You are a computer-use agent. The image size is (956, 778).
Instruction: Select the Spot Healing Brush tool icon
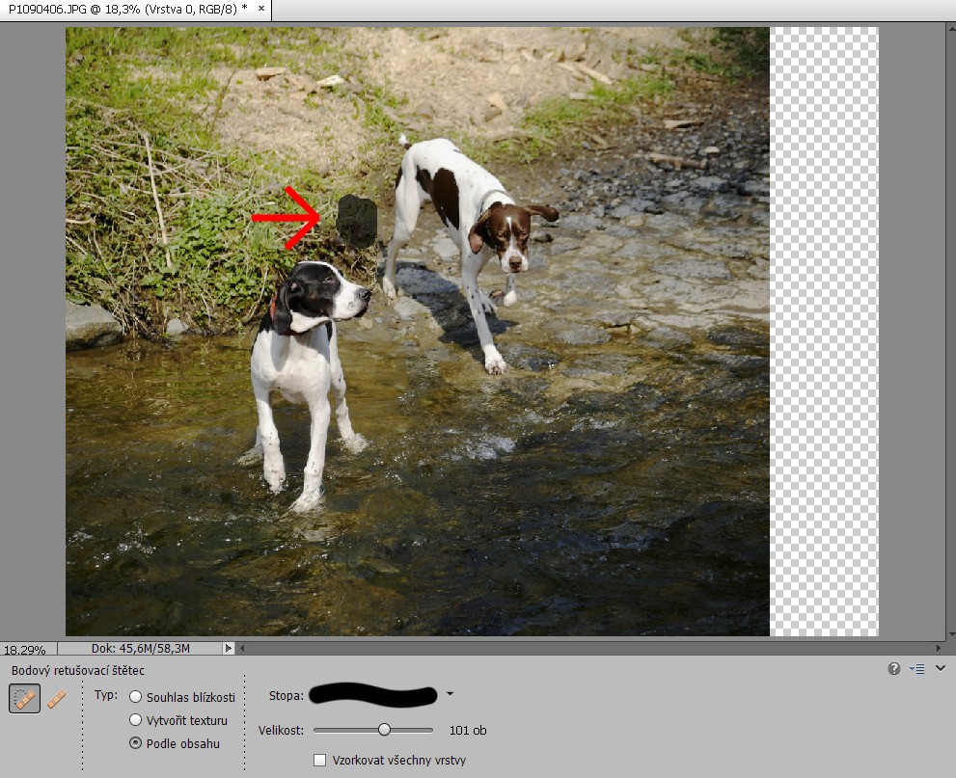tap(25, 699)
